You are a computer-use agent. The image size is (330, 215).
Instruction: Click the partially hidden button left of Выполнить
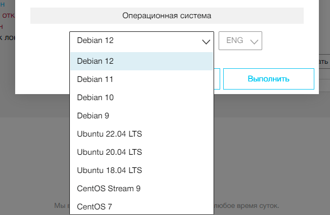point(217,79)
